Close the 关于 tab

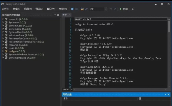[x=70, y=15]
